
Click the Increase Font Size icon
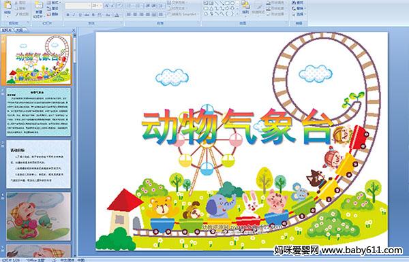tap(106, 5)
